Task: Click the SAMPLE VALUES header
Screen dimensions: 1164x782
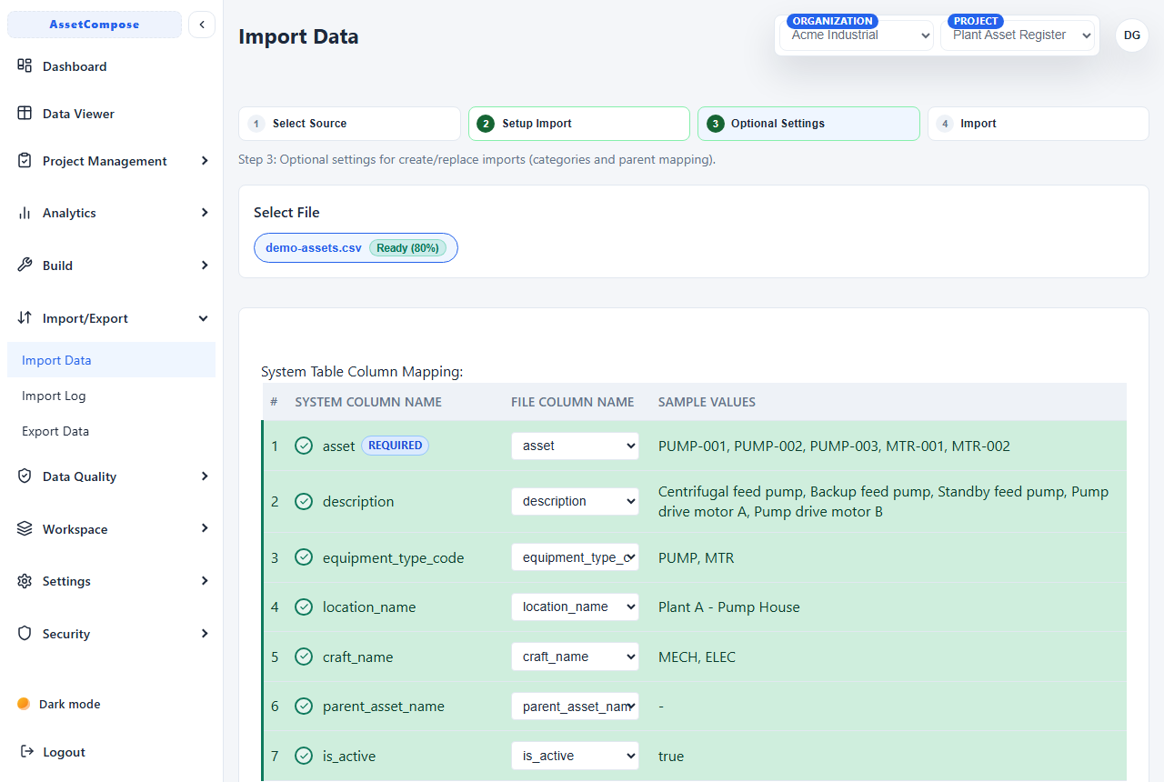Action: pyautogui.click(x=707, y=402)
